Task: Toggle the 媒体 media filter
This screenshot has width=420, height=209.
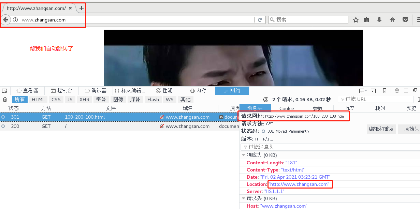Action: 135,100
